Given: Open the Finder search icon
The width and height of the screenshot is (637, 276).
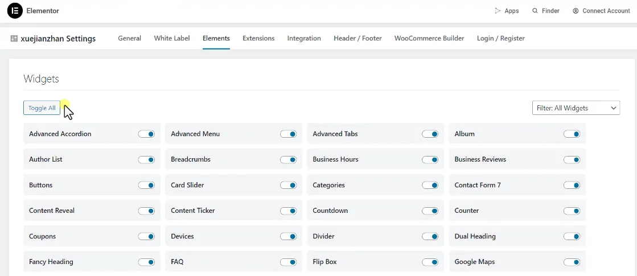Looking at the screenshot, I should pyautogui.click(x=535, y=11).
